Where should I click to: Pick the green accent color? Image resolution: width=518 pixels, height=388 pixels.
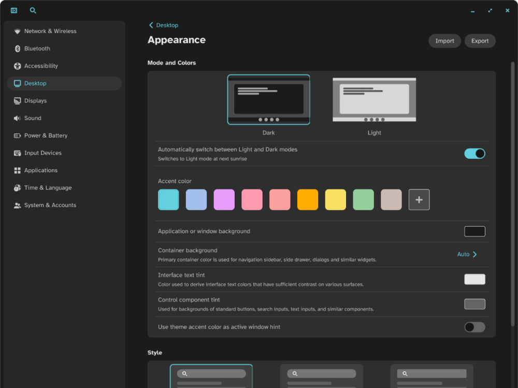[364, 200]
